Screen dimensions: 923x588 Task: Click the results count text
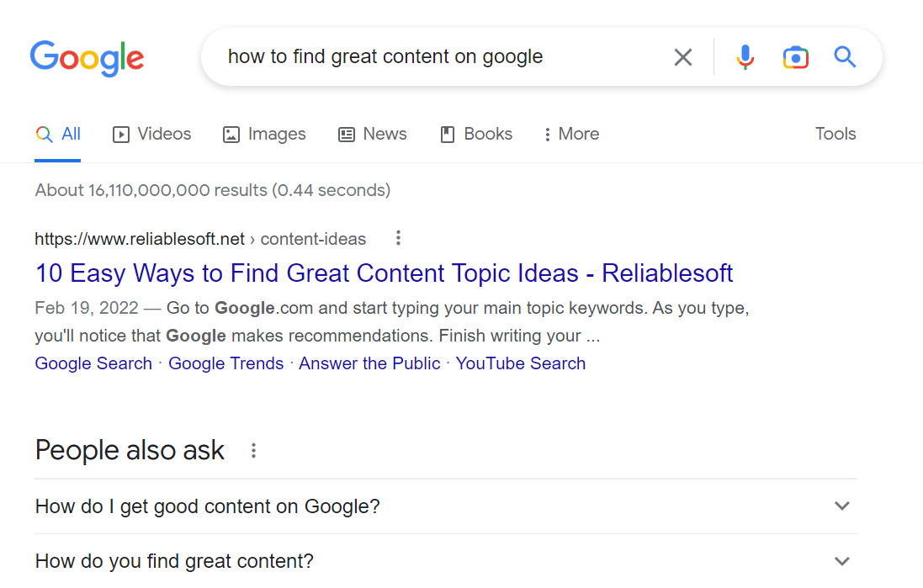click(213, 190)
